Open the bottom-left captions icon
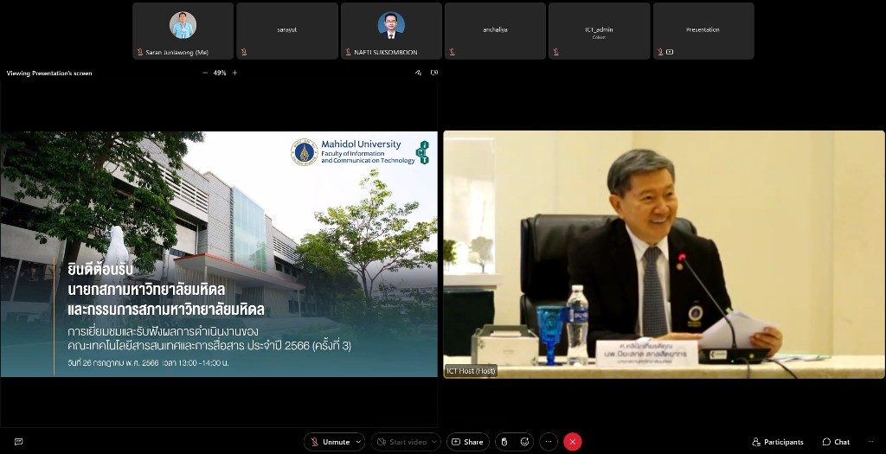Viewport: 886px width, 454px height. (18, 442)
